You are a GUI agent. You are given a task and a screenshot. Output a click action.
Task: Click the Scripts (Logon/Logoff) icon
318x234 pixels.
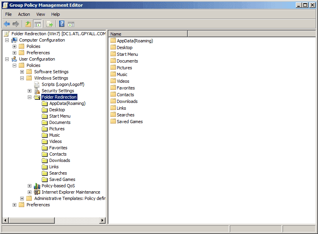click(x=37, y=84)
